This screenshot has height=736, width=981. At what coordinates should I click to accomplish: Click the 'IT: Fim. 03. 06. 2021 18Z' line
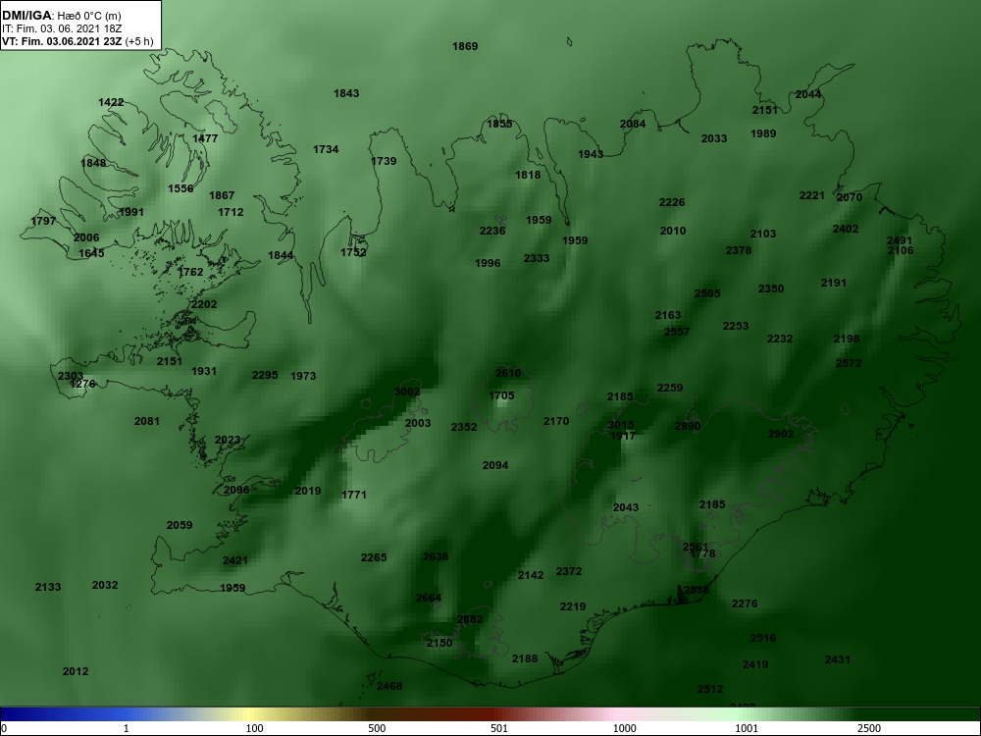[x=61, y=28]
